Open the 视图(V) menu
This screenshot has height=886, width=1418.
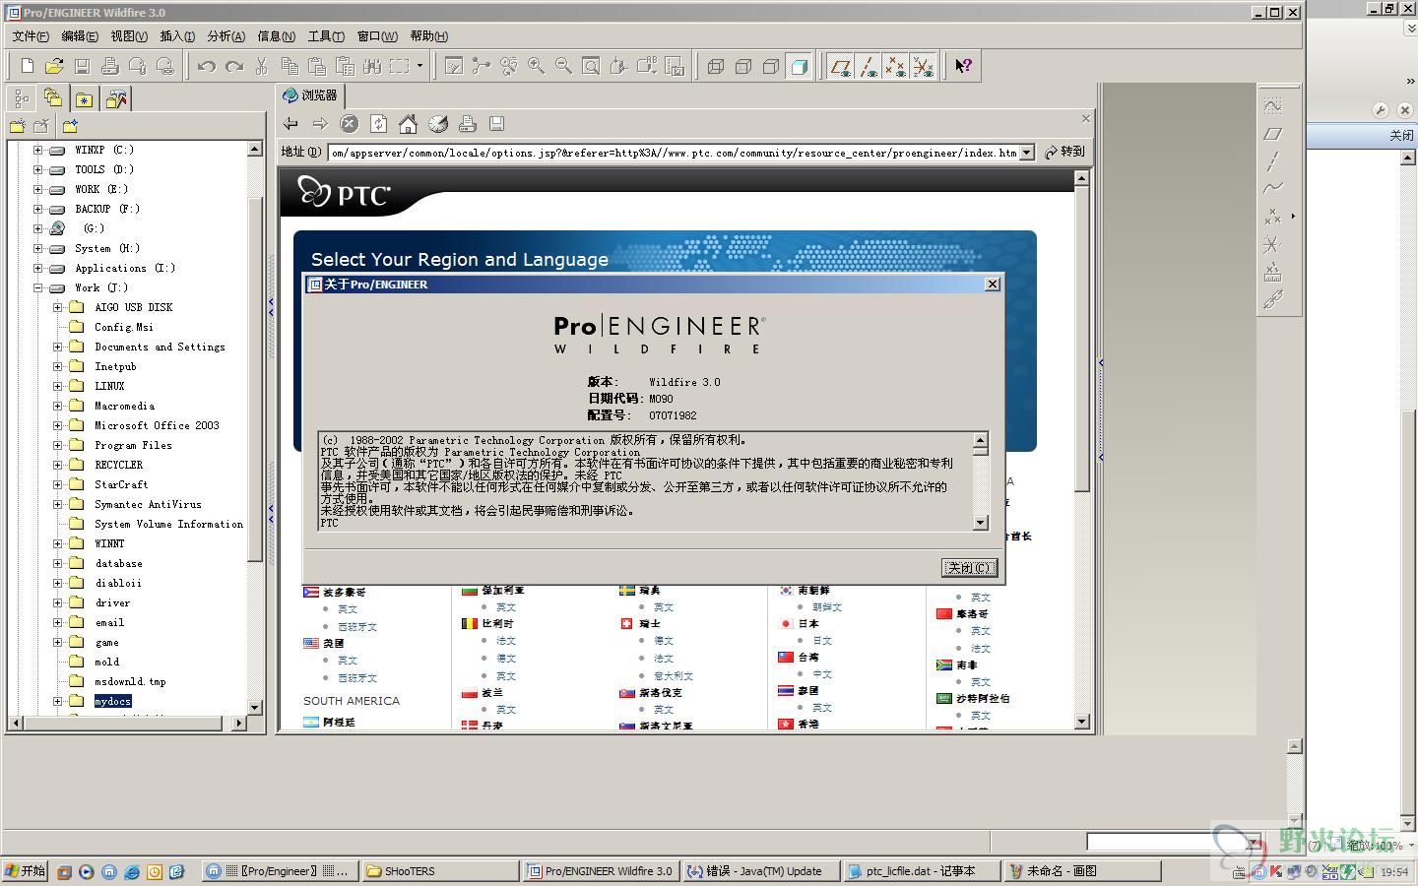(129, 35)
